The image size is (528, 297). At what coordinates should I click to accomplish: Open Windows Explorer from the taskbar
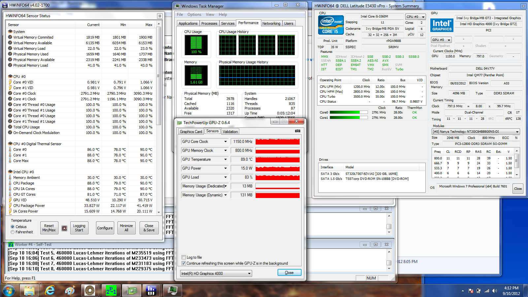click(29, 291)
